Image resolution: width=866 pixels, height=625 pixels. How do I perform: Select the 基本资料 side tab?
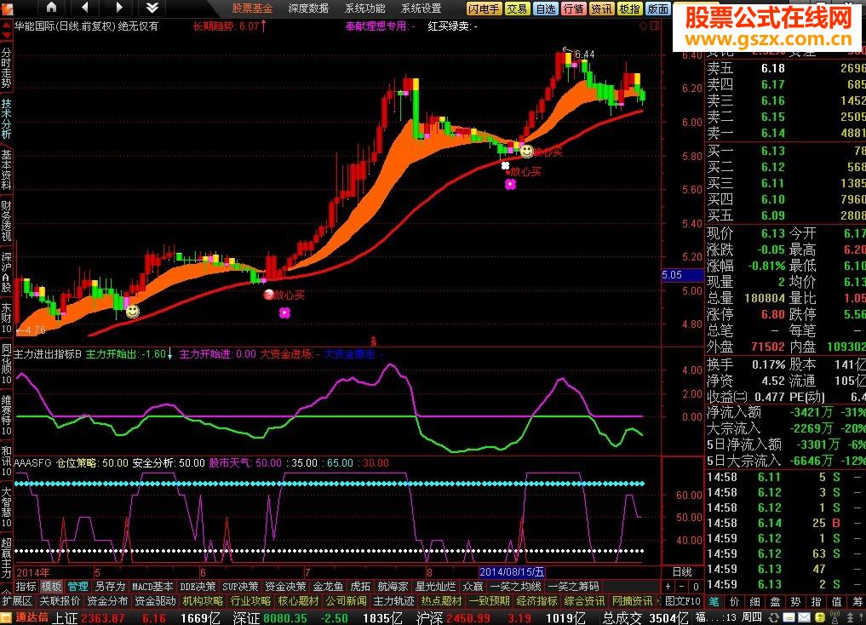pos(6,170)
